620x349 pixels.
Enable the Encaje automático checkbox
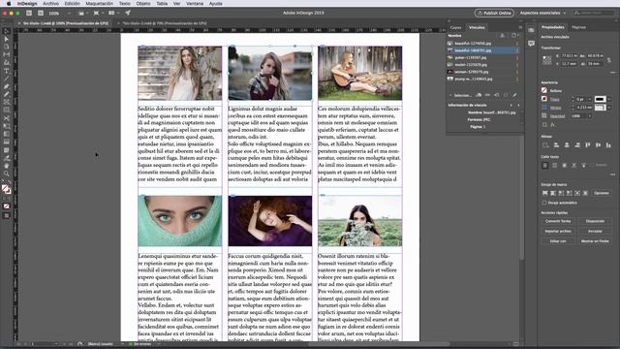pos(544,203)
